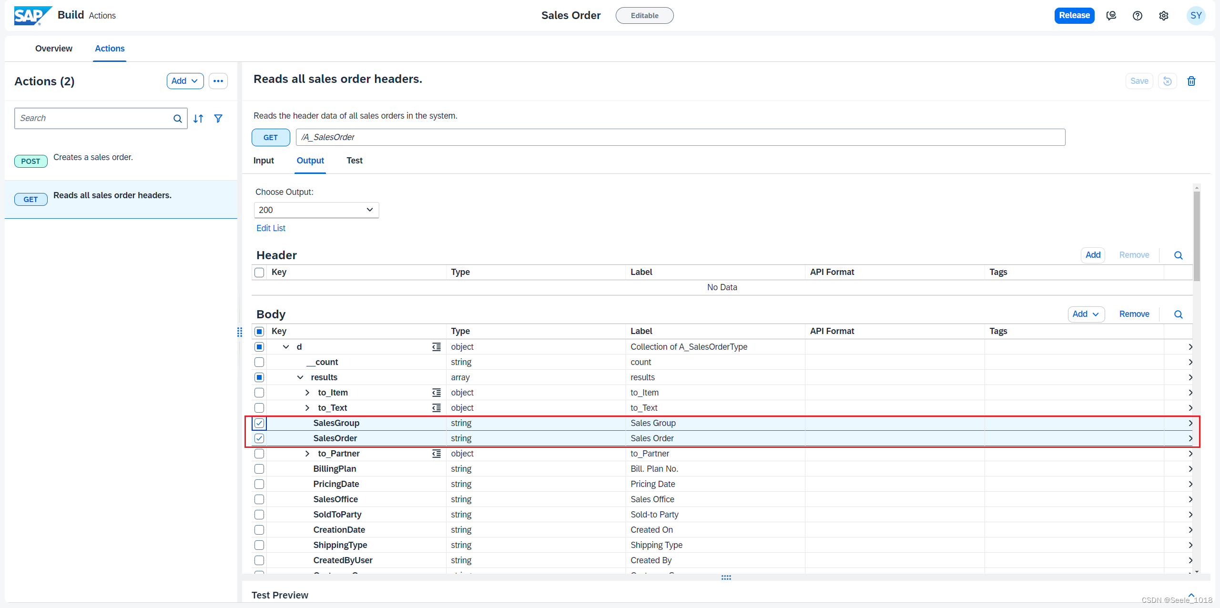Check the BillingPlan checkbox
Image resolution: width=1220 pixels, height=608 pixels.
259,469
